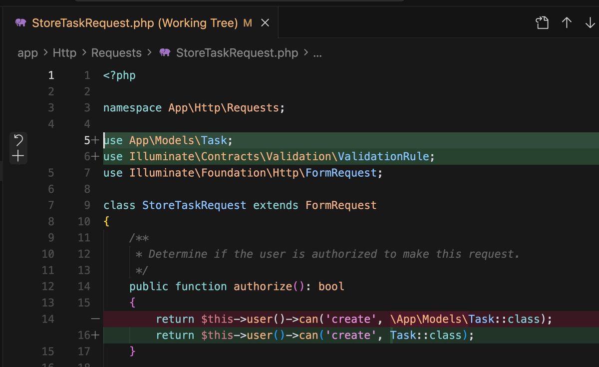
Task: Click line number 14 in the gutter
Action: pyautogui.click(x=48, y=319)
